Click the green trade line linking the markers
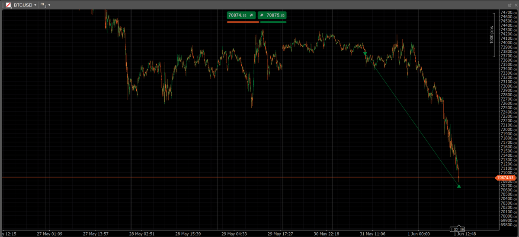Screen dimensions: 519x237 tap(412, 120)
